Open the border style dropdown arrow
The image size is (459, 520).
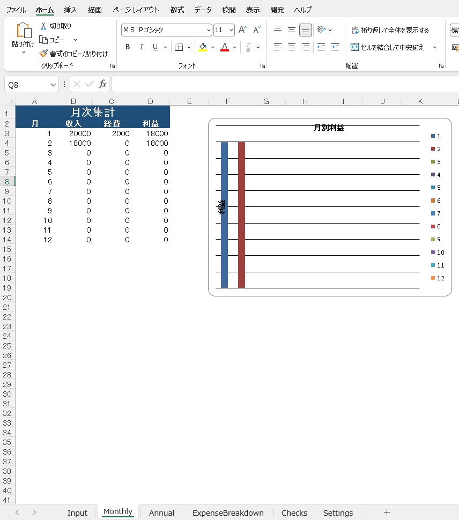[x=189, y=47]
